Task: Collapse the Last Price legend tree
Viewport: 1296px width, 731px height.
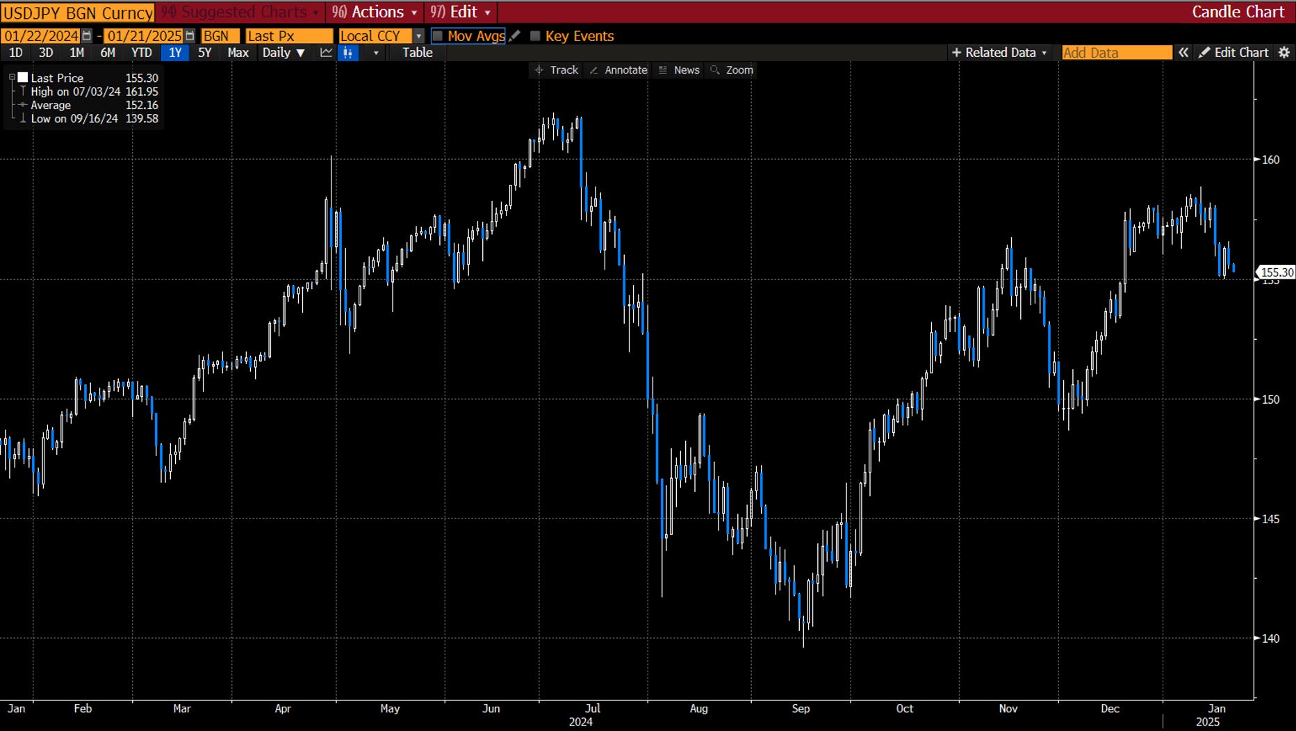Action: coord(12,78)
